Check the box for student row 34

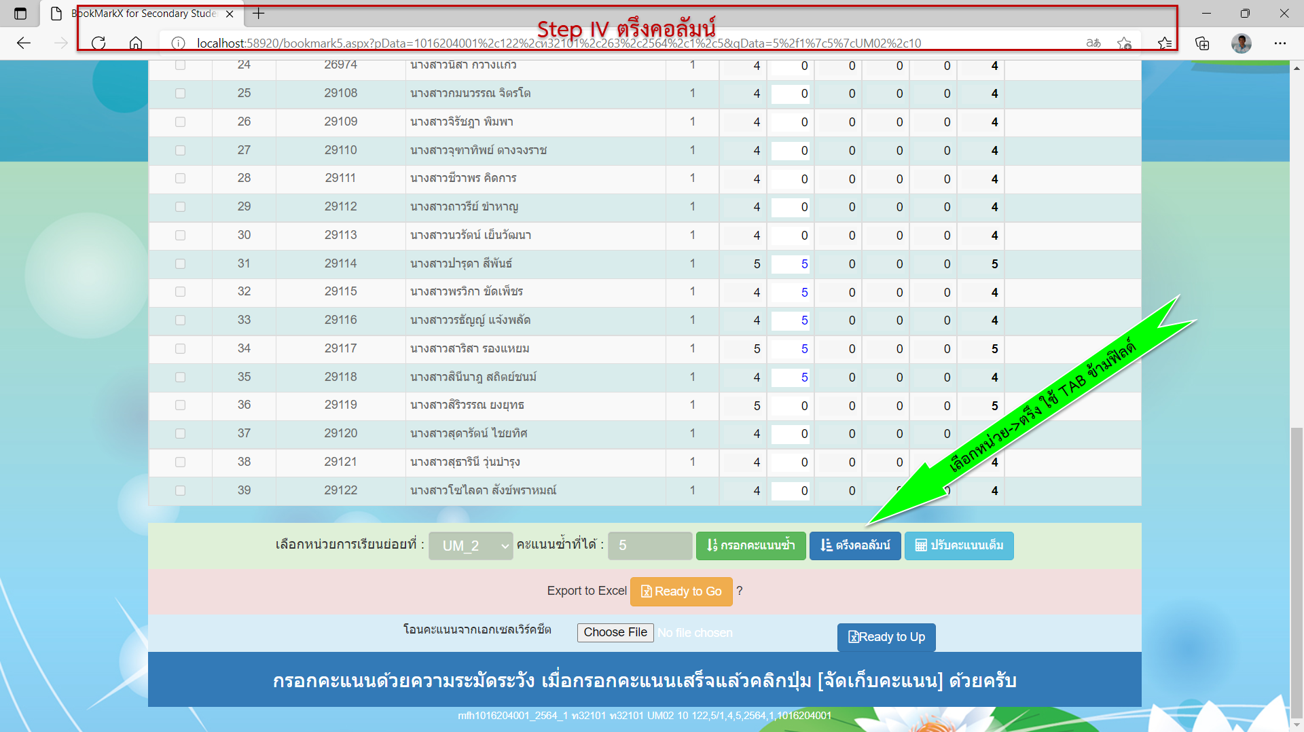pyautogui.click(x=180, y=348)
